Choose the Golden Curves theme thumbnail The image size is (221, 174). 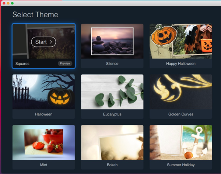coord(181,92)
